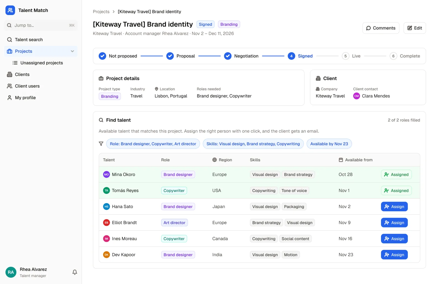Click the Edit button

[x=415, y=28]
